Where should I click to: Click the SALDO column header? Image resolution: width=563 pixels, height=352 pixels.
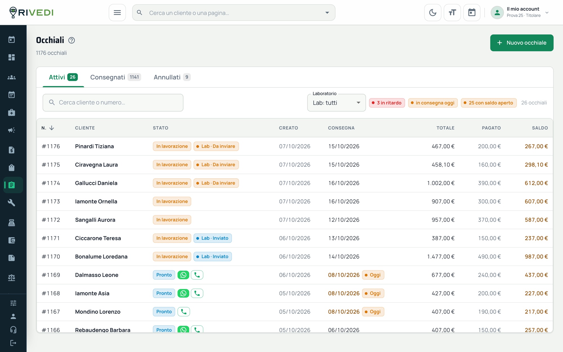(540, 128)
